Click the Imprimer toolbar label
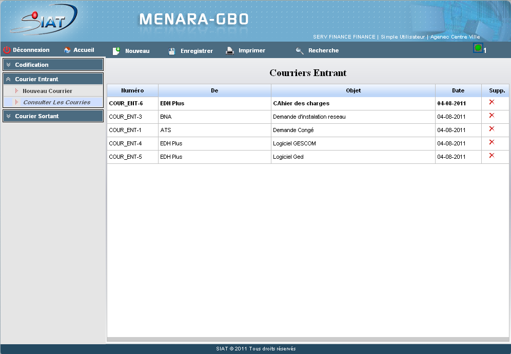 [251, 50]
